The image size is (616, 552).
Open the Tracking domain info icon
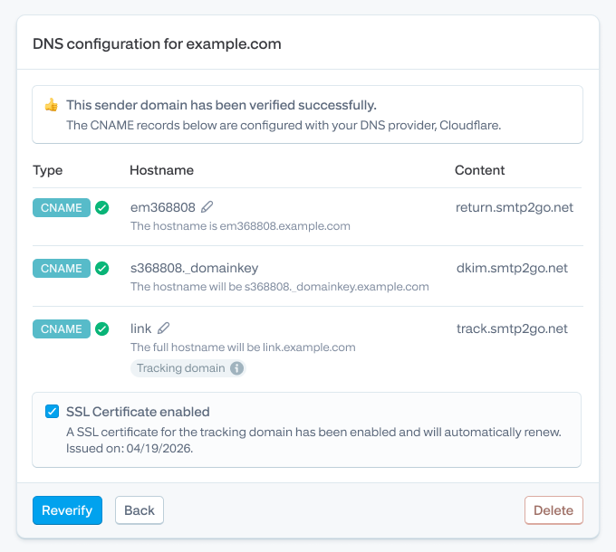(236, 368)
